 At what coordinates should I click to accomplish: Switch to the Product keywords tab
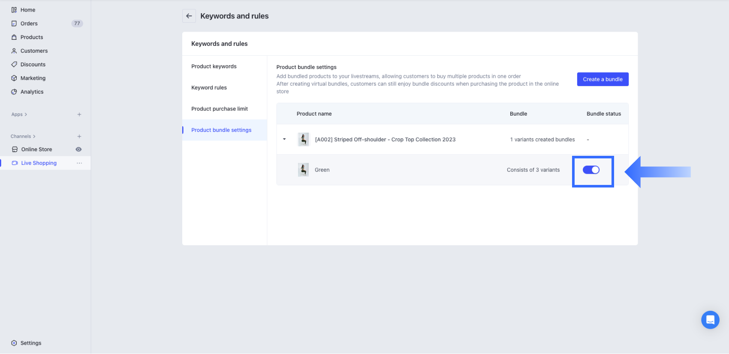(214, 66)
